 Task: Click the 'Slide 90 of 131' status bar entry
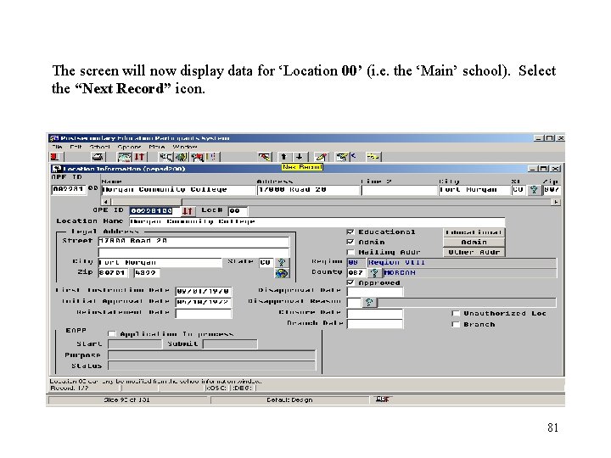[x=127, y=400]
